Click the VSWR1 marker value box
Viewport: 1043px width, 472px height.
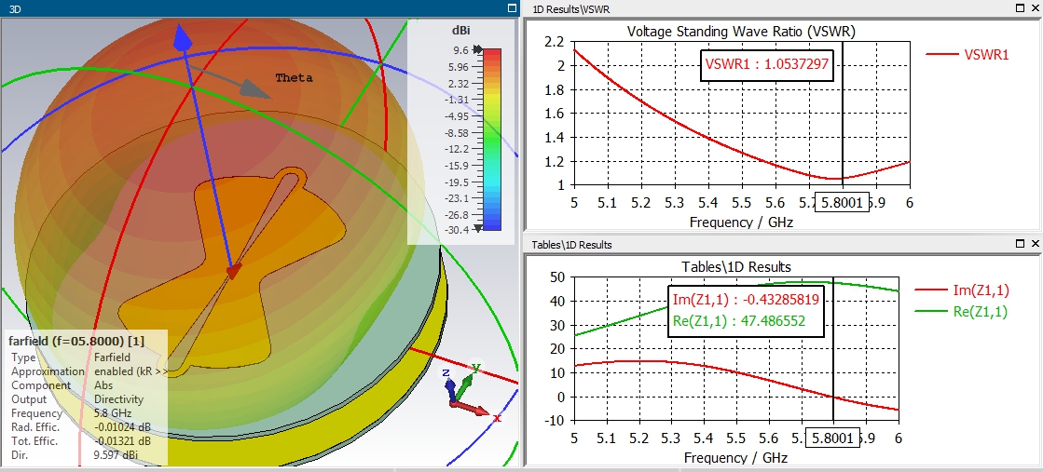[766, 64]
